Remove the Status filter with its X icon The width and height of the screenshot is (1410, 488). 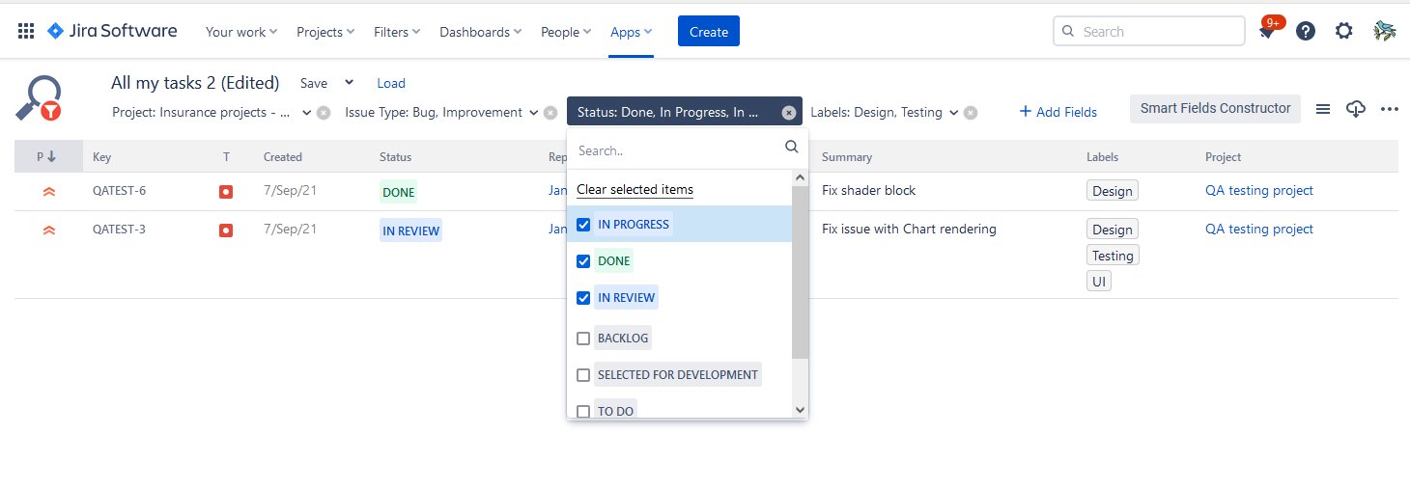pos(788,113)
